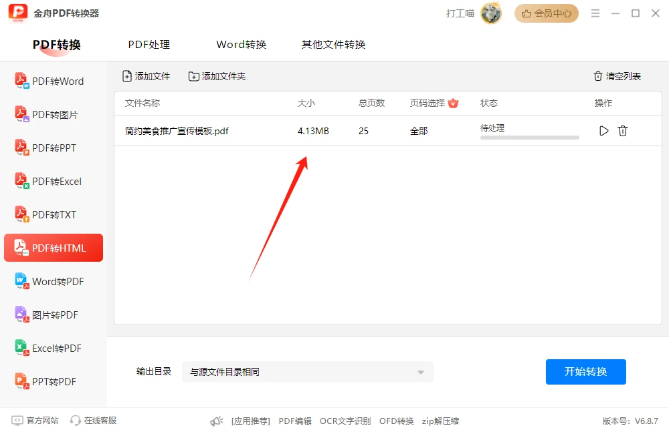Expand the 输出目录 dropdown
The image size is (669, 434).
click(x=308, y=372)
